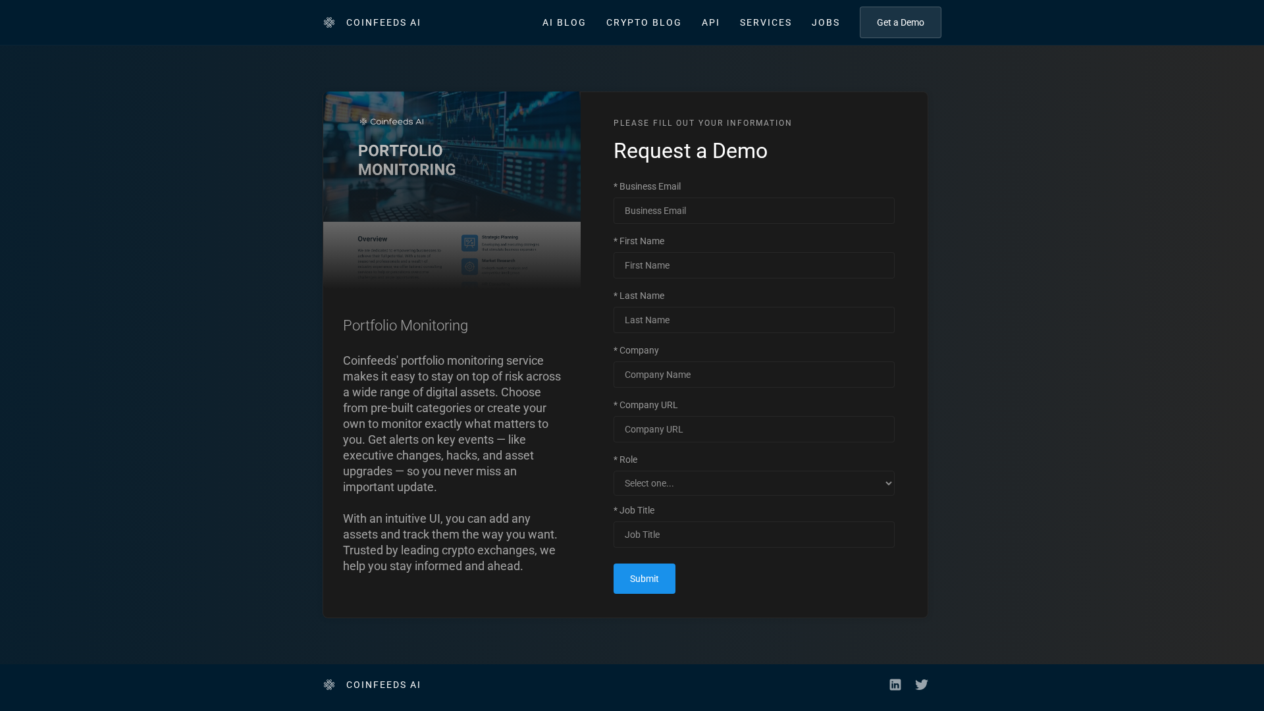Open the API navigation link
Screen dimensions: 1264x711
click(710, 22)
